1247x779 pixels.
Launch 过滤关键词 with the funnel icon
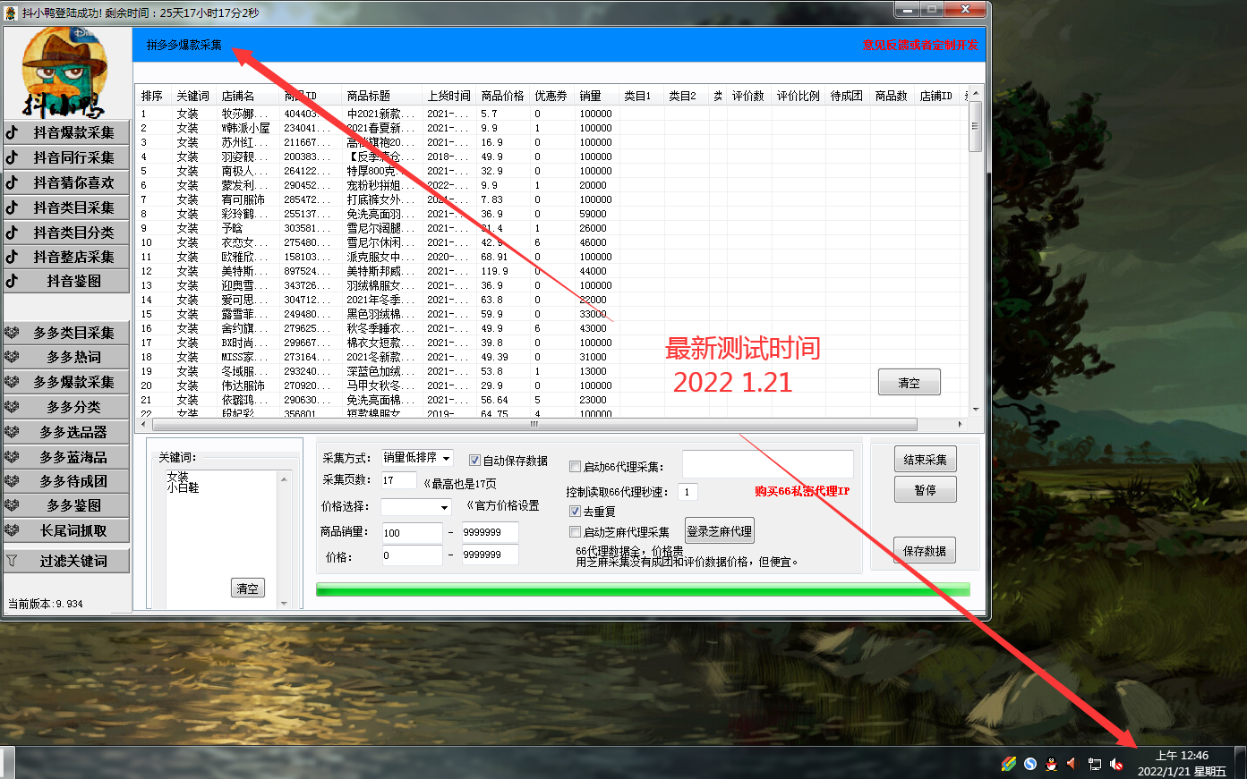click(66, 561)
